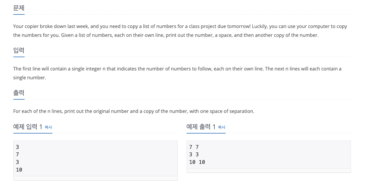372x186 pixels.
Task: Click the 입력 section heading
Action: pyautogui.click(x=19, y=50)
